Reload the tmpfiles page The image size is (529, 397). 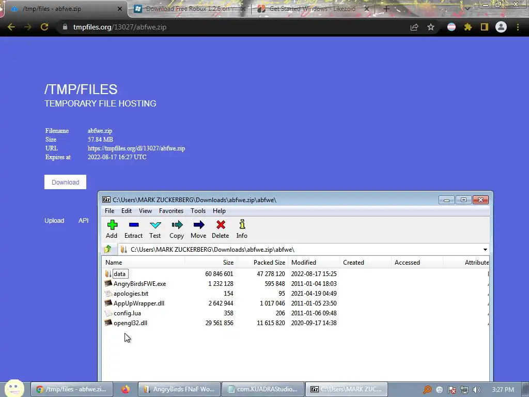(x=44, y=27)
